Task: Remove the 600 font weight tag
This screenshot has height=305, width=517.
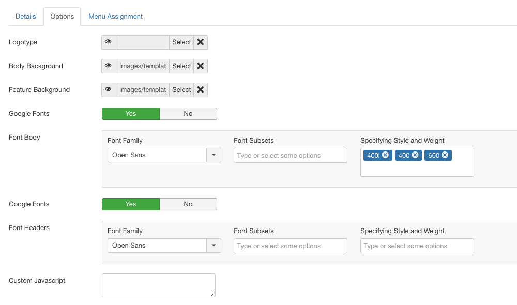Action: 445,155
